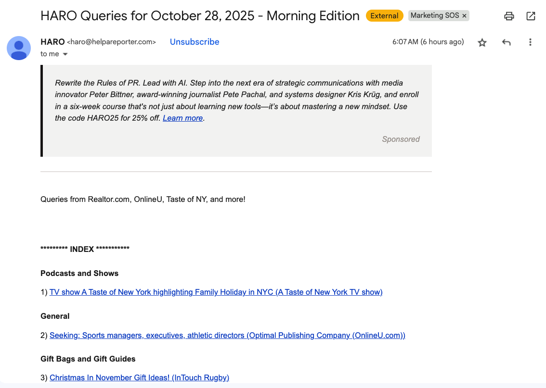The image size is (546, 388).
Task: Open Christmas In November Gift Ideas link
Action: [139, 377]
